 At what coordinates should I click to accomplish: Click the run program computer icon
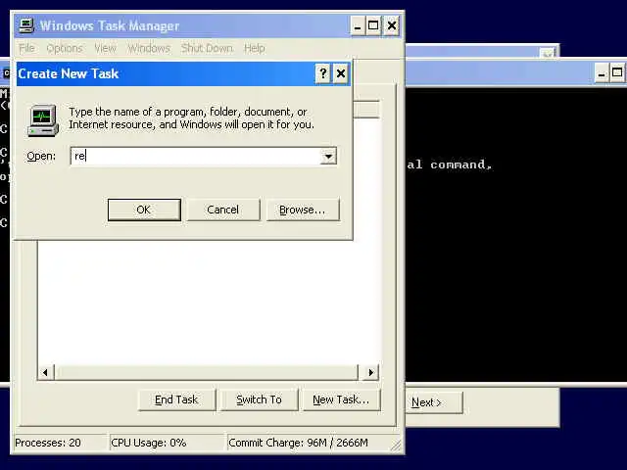43,120
